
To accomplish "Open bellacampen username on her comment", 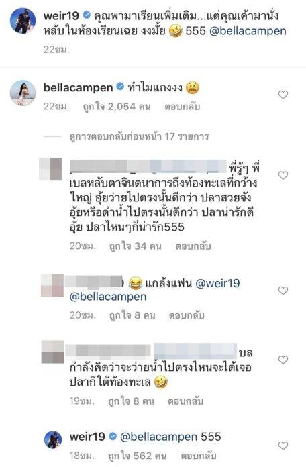I will tap(78, 87).
